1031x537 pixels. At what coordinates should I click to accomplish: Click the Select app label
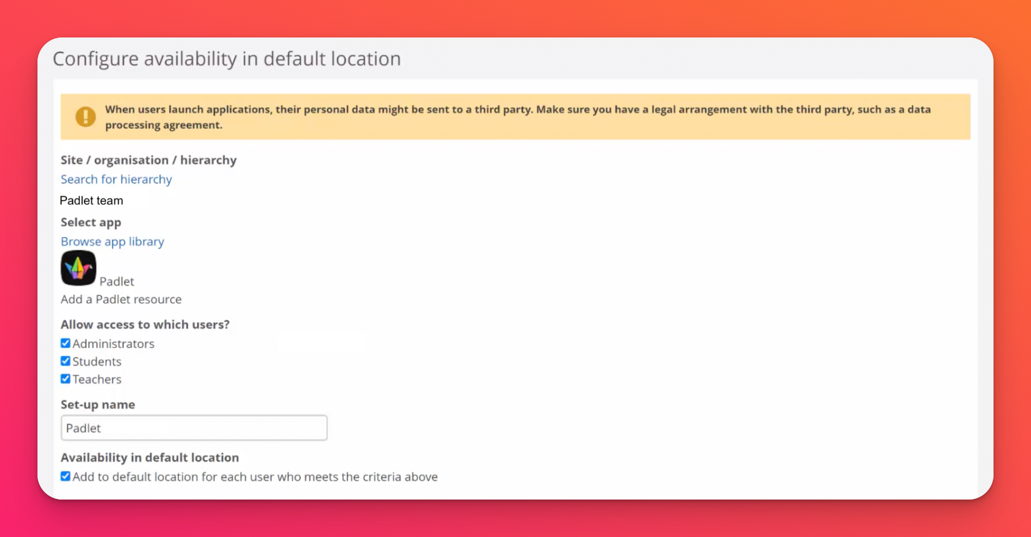(91, 222)
